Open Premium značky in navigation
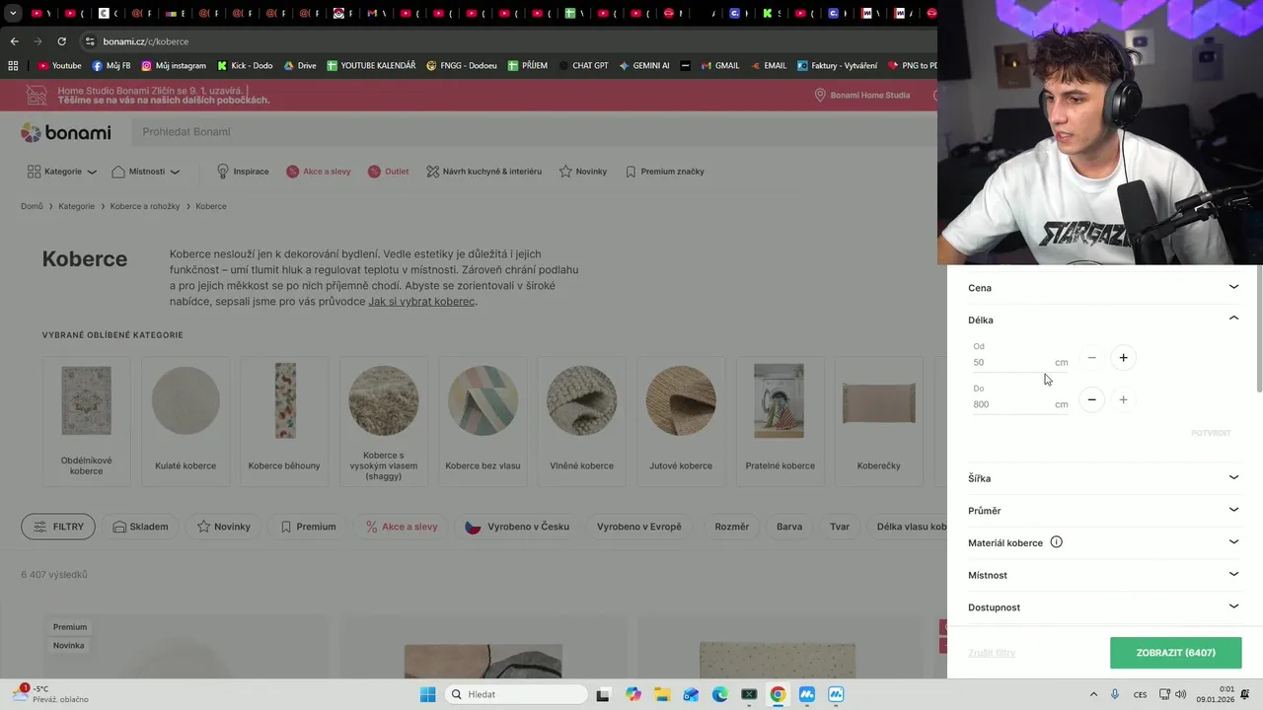This screenshot has height=710, width=1263. (664, 172)
